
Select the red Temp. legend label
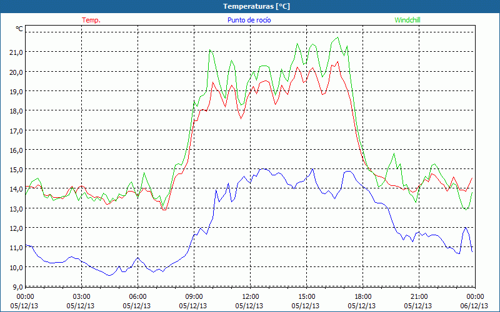pyautogui.click(x=91, y=20)
